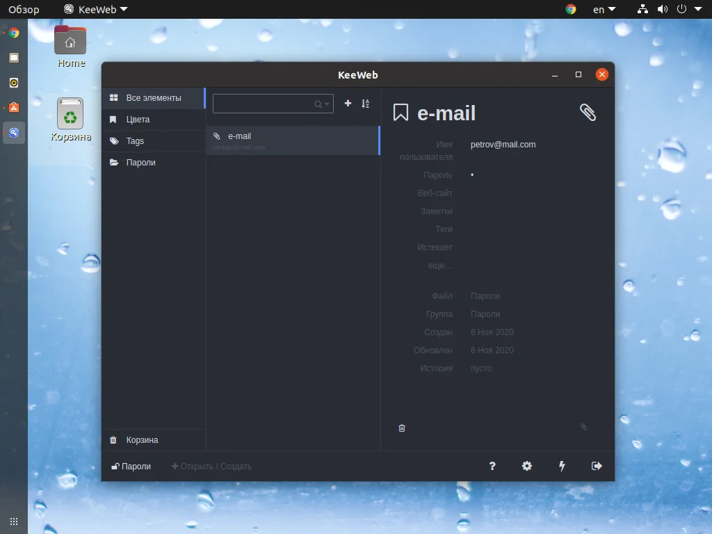The image size is (712, 534).
Task: Copy username petrov@mail.com value
Action: tap(503, 145)
